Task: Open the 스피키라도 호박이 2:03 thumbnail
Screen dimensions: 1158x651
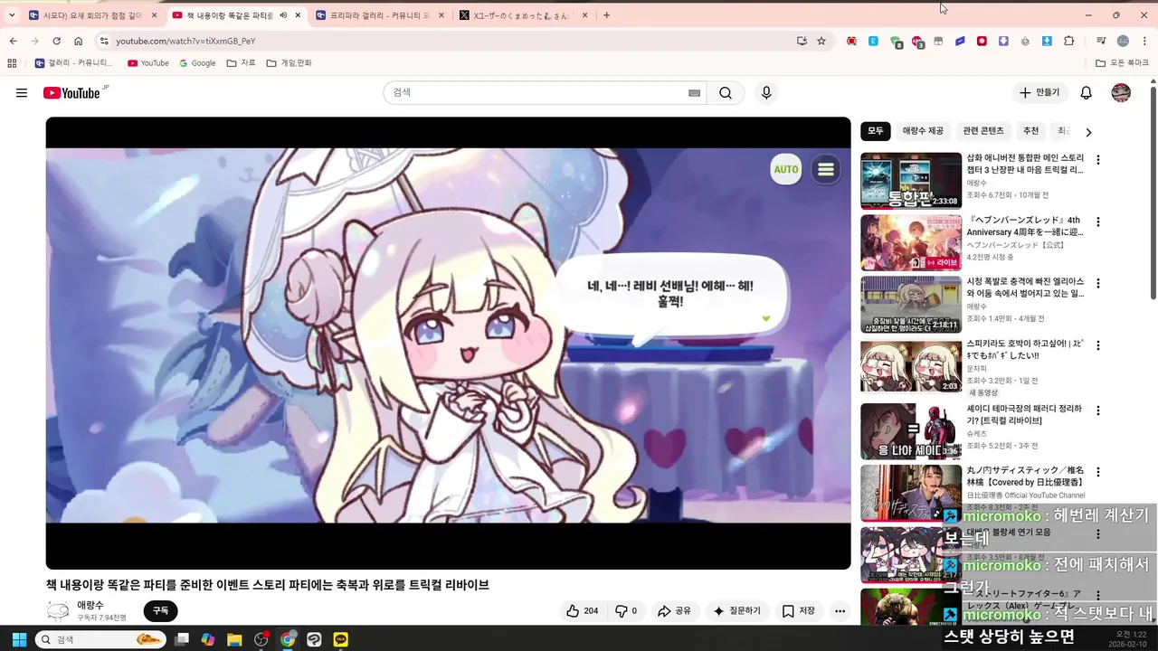Action: tap(911, 366)
